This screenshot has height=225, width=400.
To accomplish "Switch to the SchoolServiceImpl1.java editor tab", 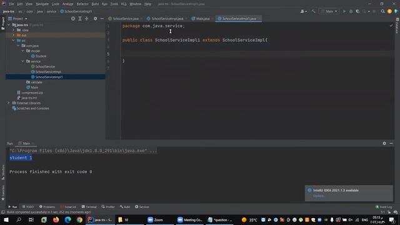I will [x=239, y=19].
